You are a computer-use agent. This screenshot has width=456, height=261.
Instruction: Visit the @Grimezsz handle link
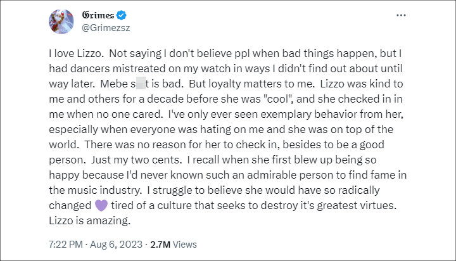coord(106,28)
